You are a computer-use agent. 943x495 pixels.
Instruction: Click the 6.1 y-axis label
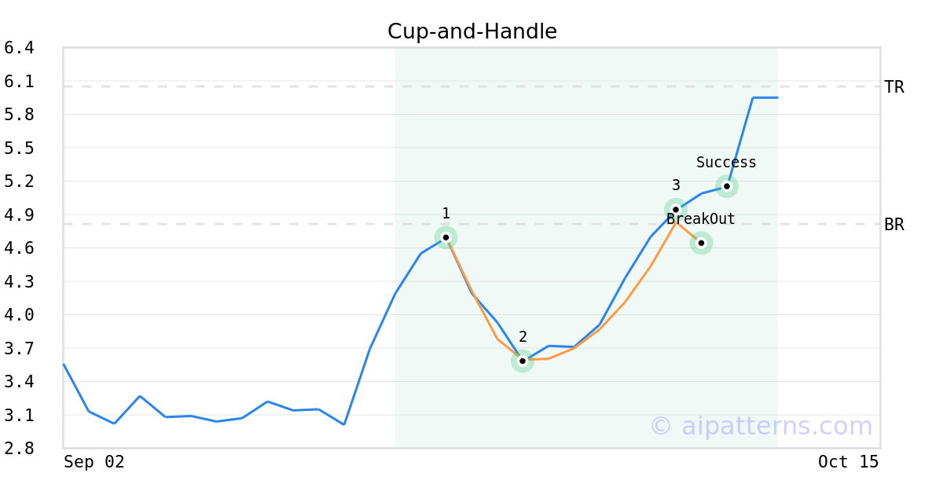point(19,81)
